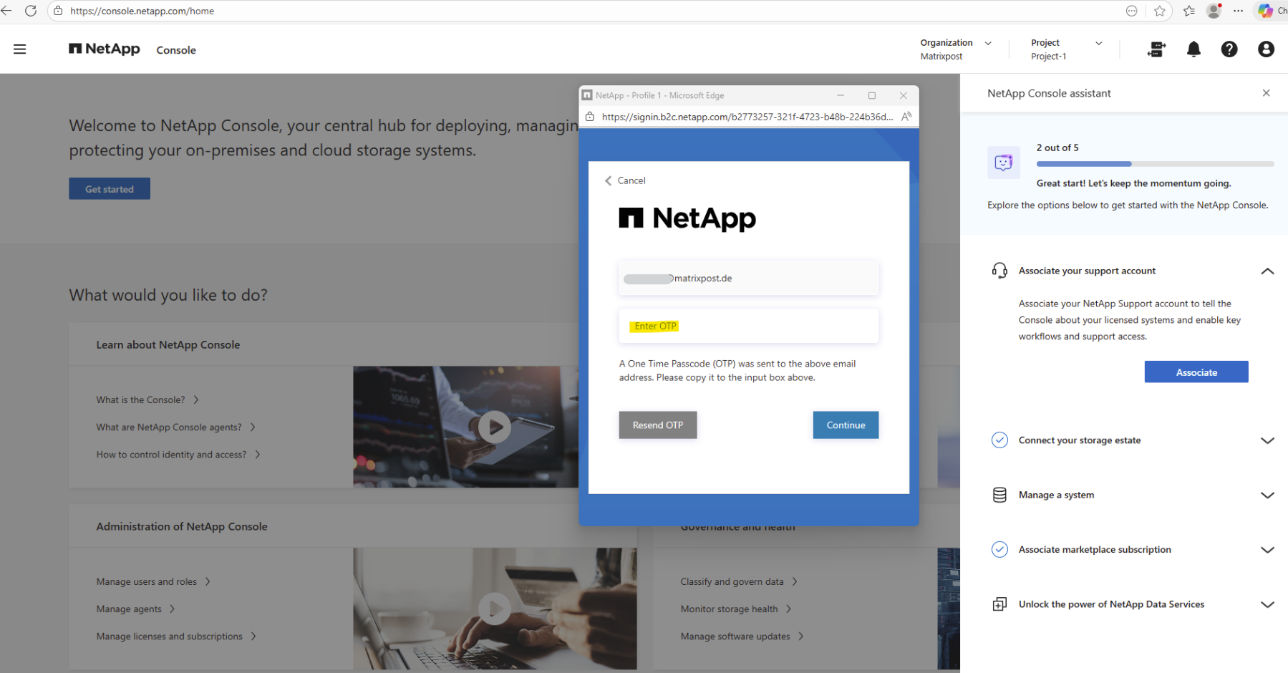Click the email address field in popup
The image size is (1288, 673).
pyautogui.click(x=748, y=279)
